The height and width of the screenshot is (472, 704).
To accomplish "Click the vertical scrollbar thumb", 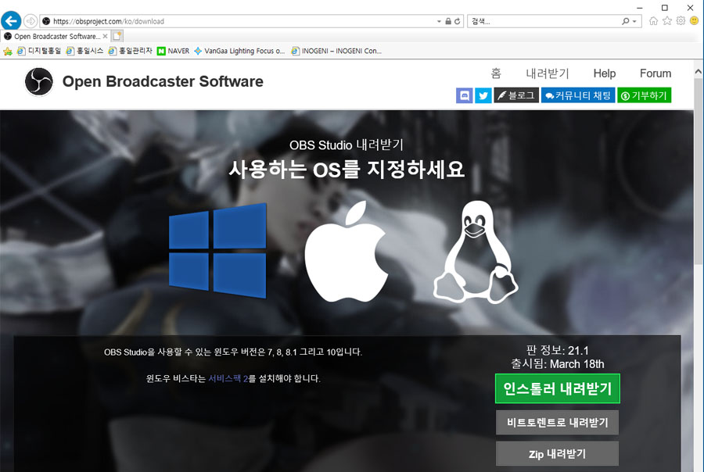I will (x=699, y=170).
